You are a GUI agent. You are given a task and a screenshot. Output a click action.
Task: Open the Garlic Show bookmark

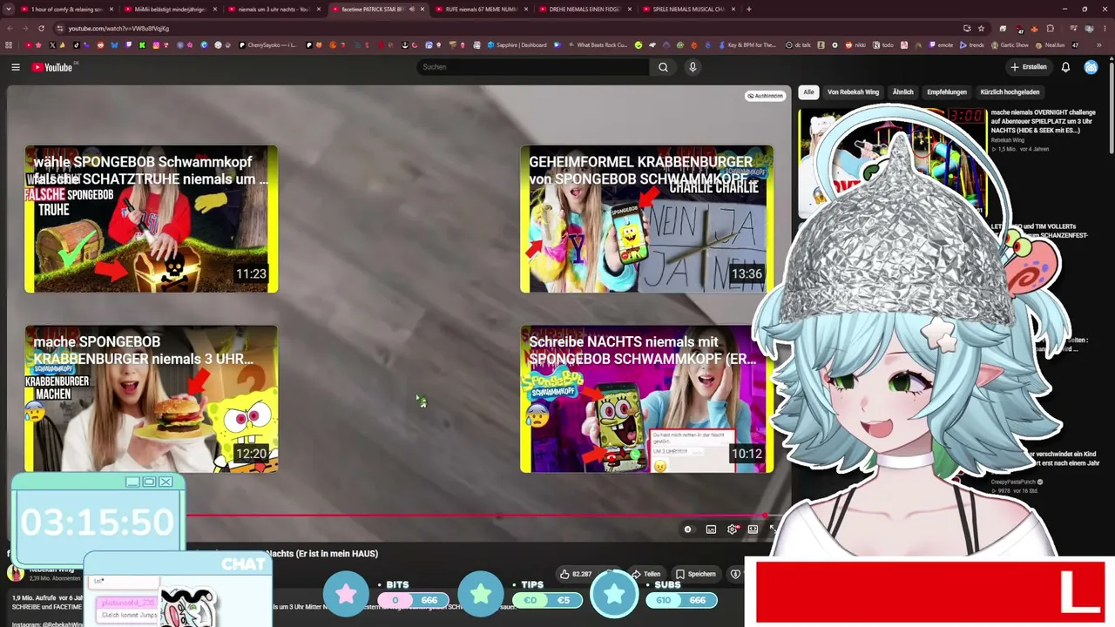[x=1010, y=45]
